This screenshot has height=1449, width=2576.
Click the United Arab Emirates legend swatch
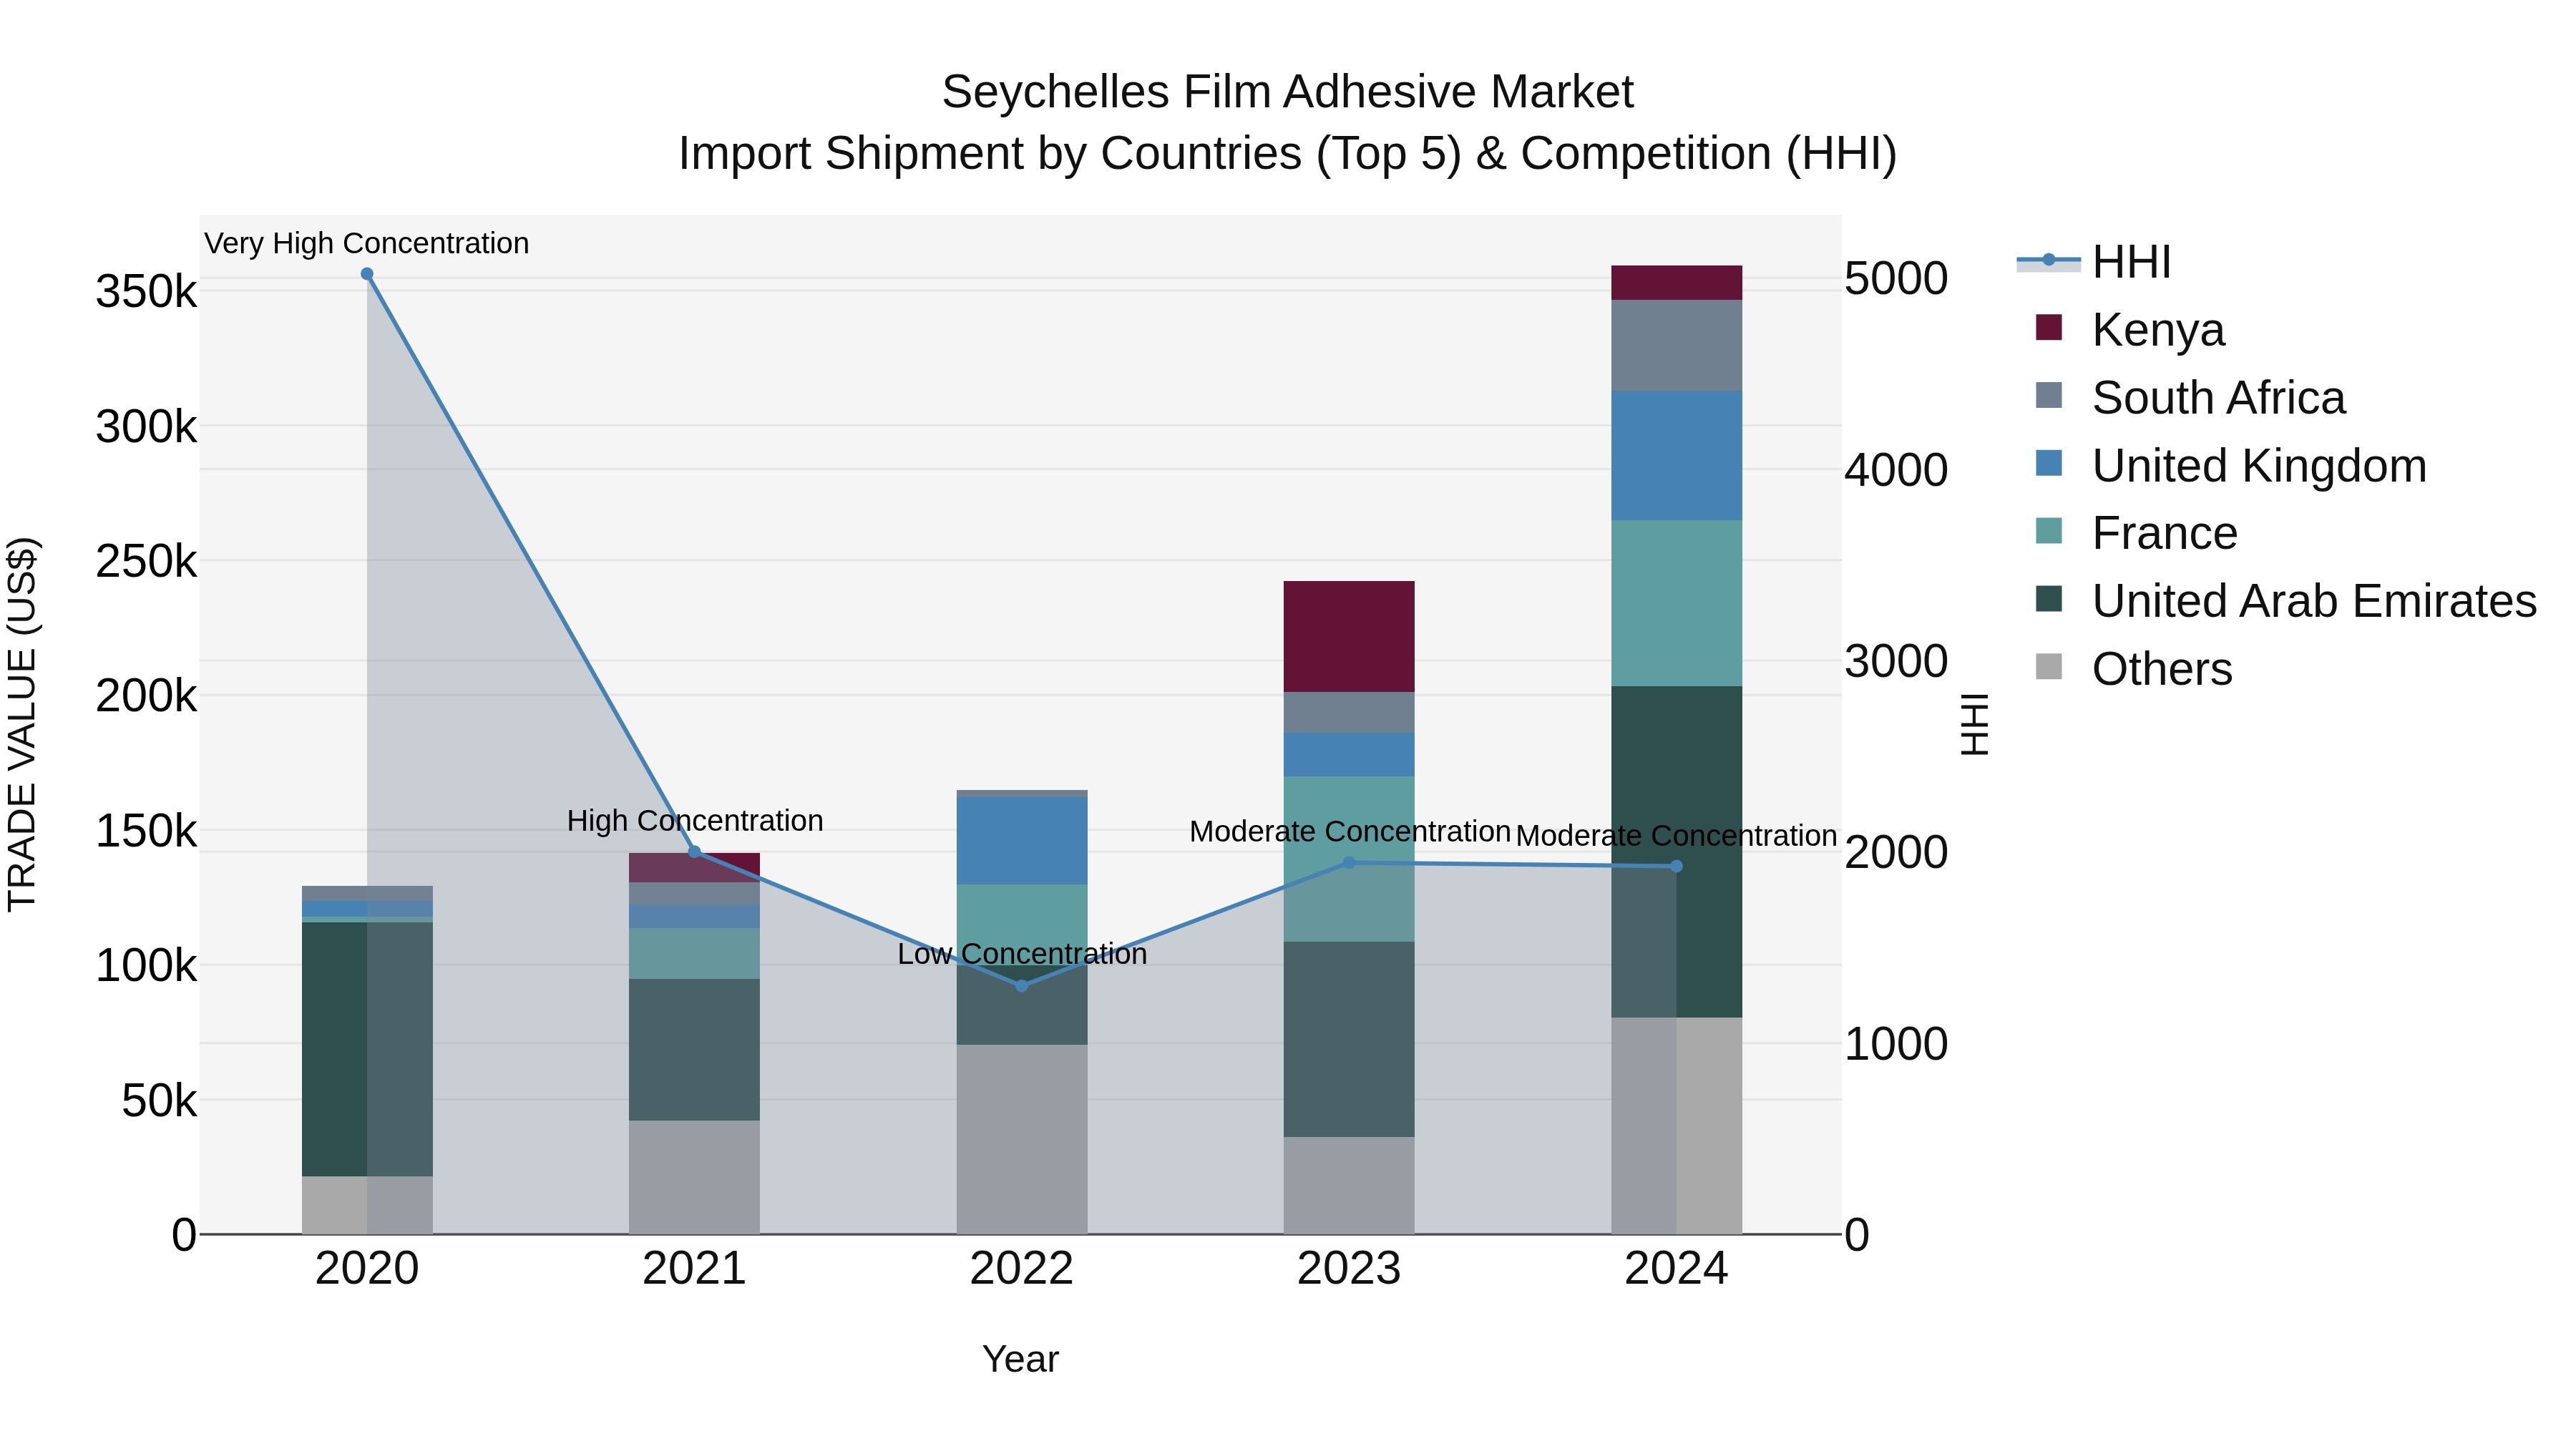(x=2049, y=600)
